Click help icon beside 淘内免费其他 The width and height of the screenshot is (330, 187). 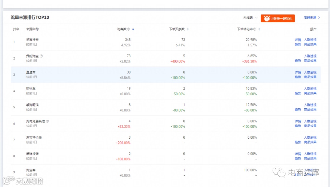(47, 121)
